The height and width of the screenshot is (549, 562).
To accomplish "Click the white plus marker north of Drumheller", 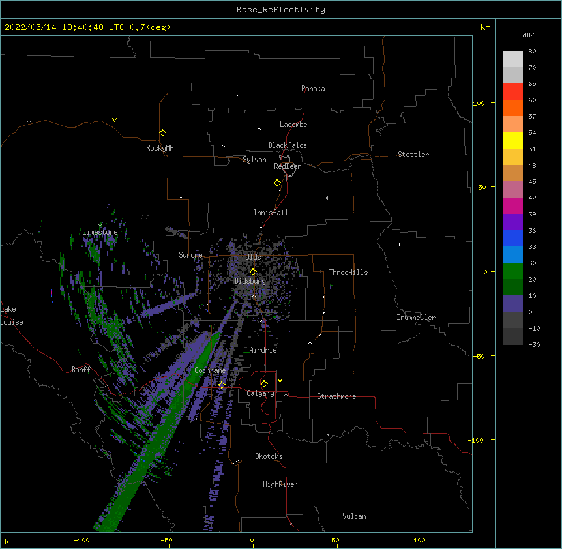I will [399, 245].
